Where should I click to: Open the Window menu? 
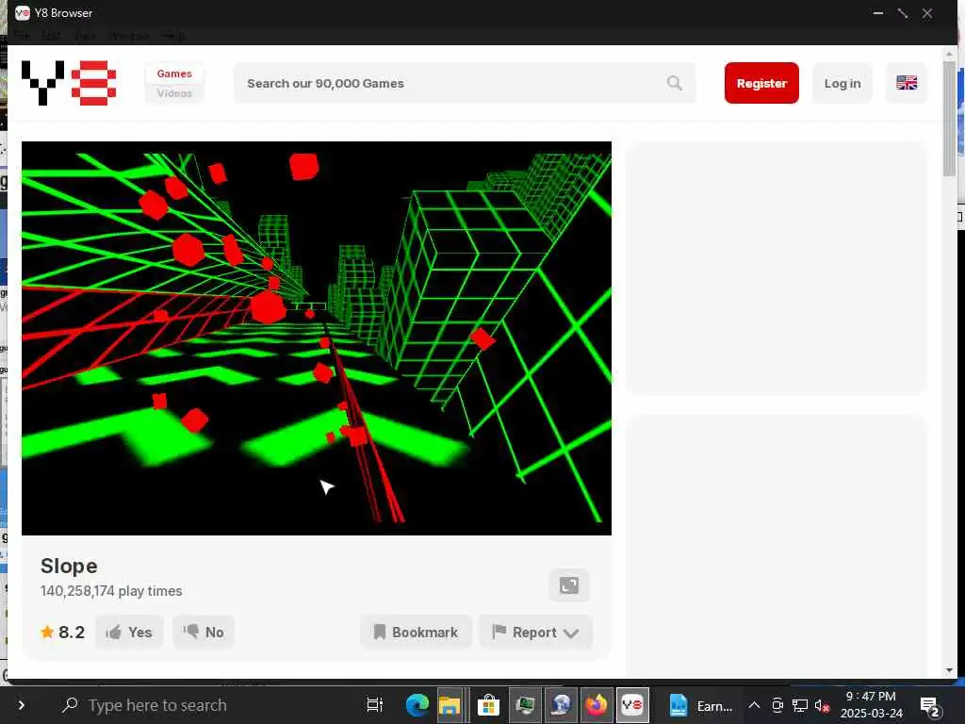pyautogui.click(x=128, y=35)
